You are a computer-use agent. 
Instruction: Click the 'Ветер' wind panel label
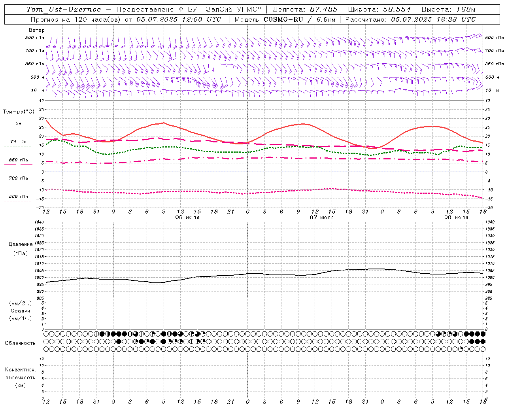(x=37, y=30)
